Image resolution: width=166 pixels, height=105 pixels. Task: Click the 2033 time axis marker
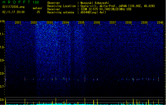click(x=50, y=22)
